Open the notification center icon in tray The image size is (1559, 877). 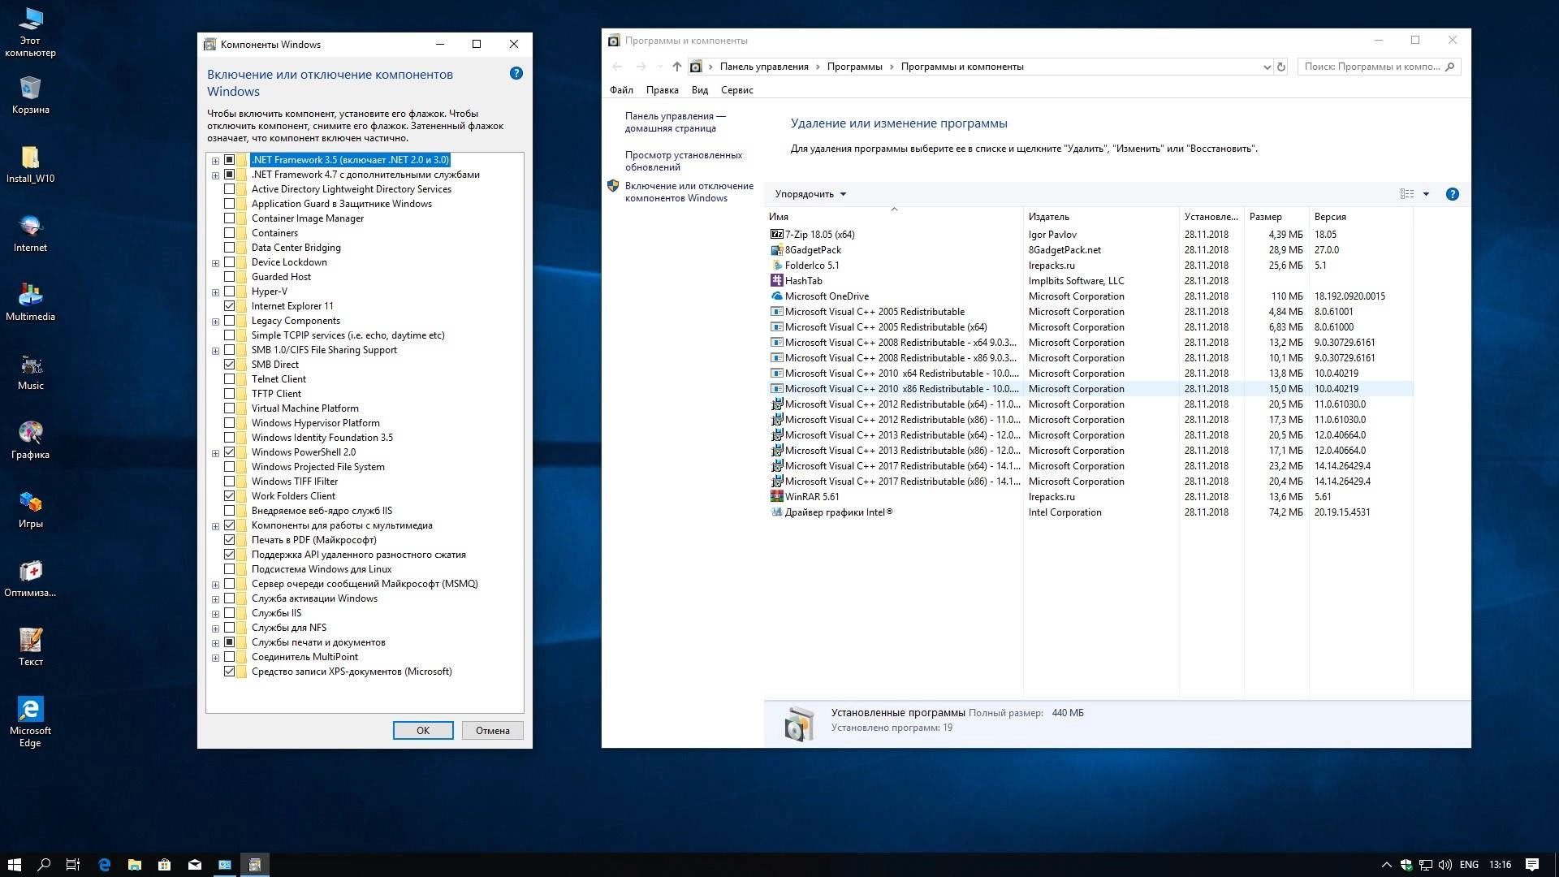click(x=1532, y=865)
